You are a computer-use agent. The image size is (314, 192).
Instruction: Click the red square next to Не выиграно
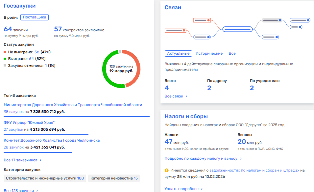click(x=5, y=52)
